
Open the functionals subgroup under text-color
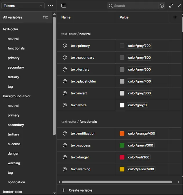click(16, 48)
